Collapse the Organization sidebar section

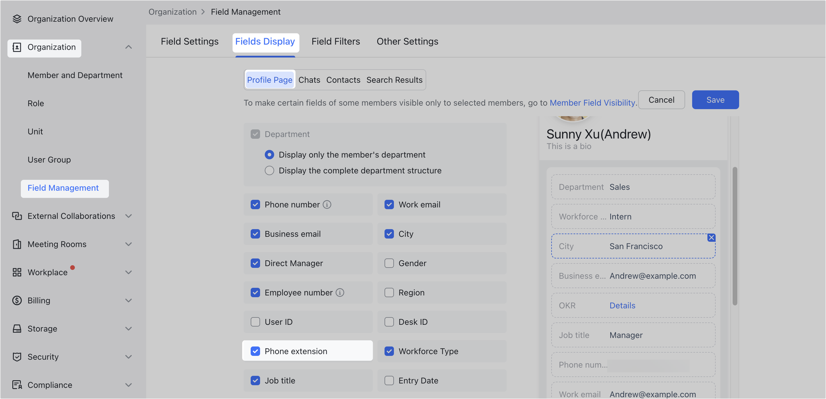pos(129,47)
